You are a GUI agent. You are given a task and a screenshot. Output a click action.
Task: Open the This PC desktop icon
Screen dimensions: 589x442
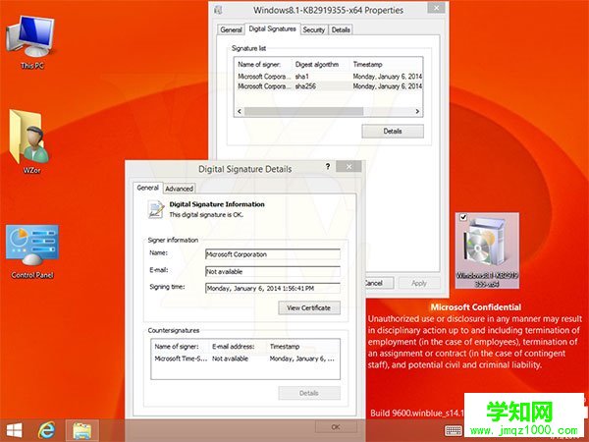click(x=30, y=41)
